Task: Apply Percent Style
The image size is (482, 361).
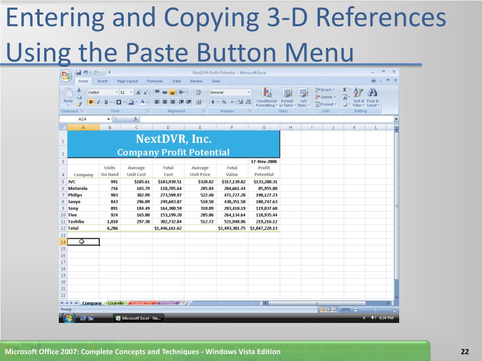Action: click(x=224, y=102)
